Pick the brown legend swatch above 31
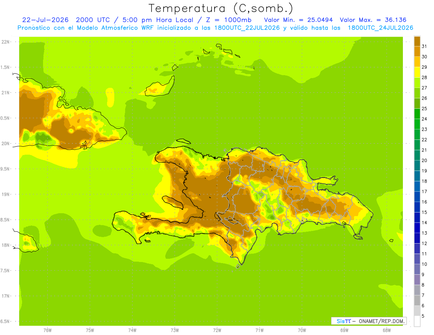 point(417,41)
